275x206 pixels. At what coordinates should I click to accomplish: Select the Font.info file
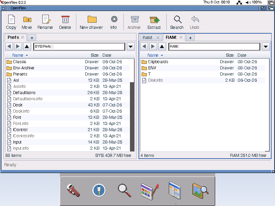68,124
